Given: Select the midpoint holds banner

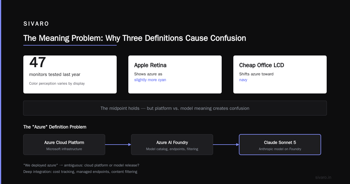Looking at the screenshot, I should coord(175,108).
